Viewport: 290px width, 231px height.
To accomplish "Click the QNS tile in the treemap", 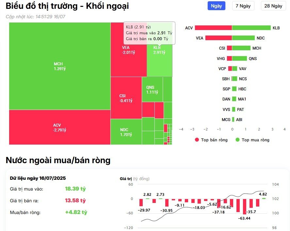I will tap(152, 90).
